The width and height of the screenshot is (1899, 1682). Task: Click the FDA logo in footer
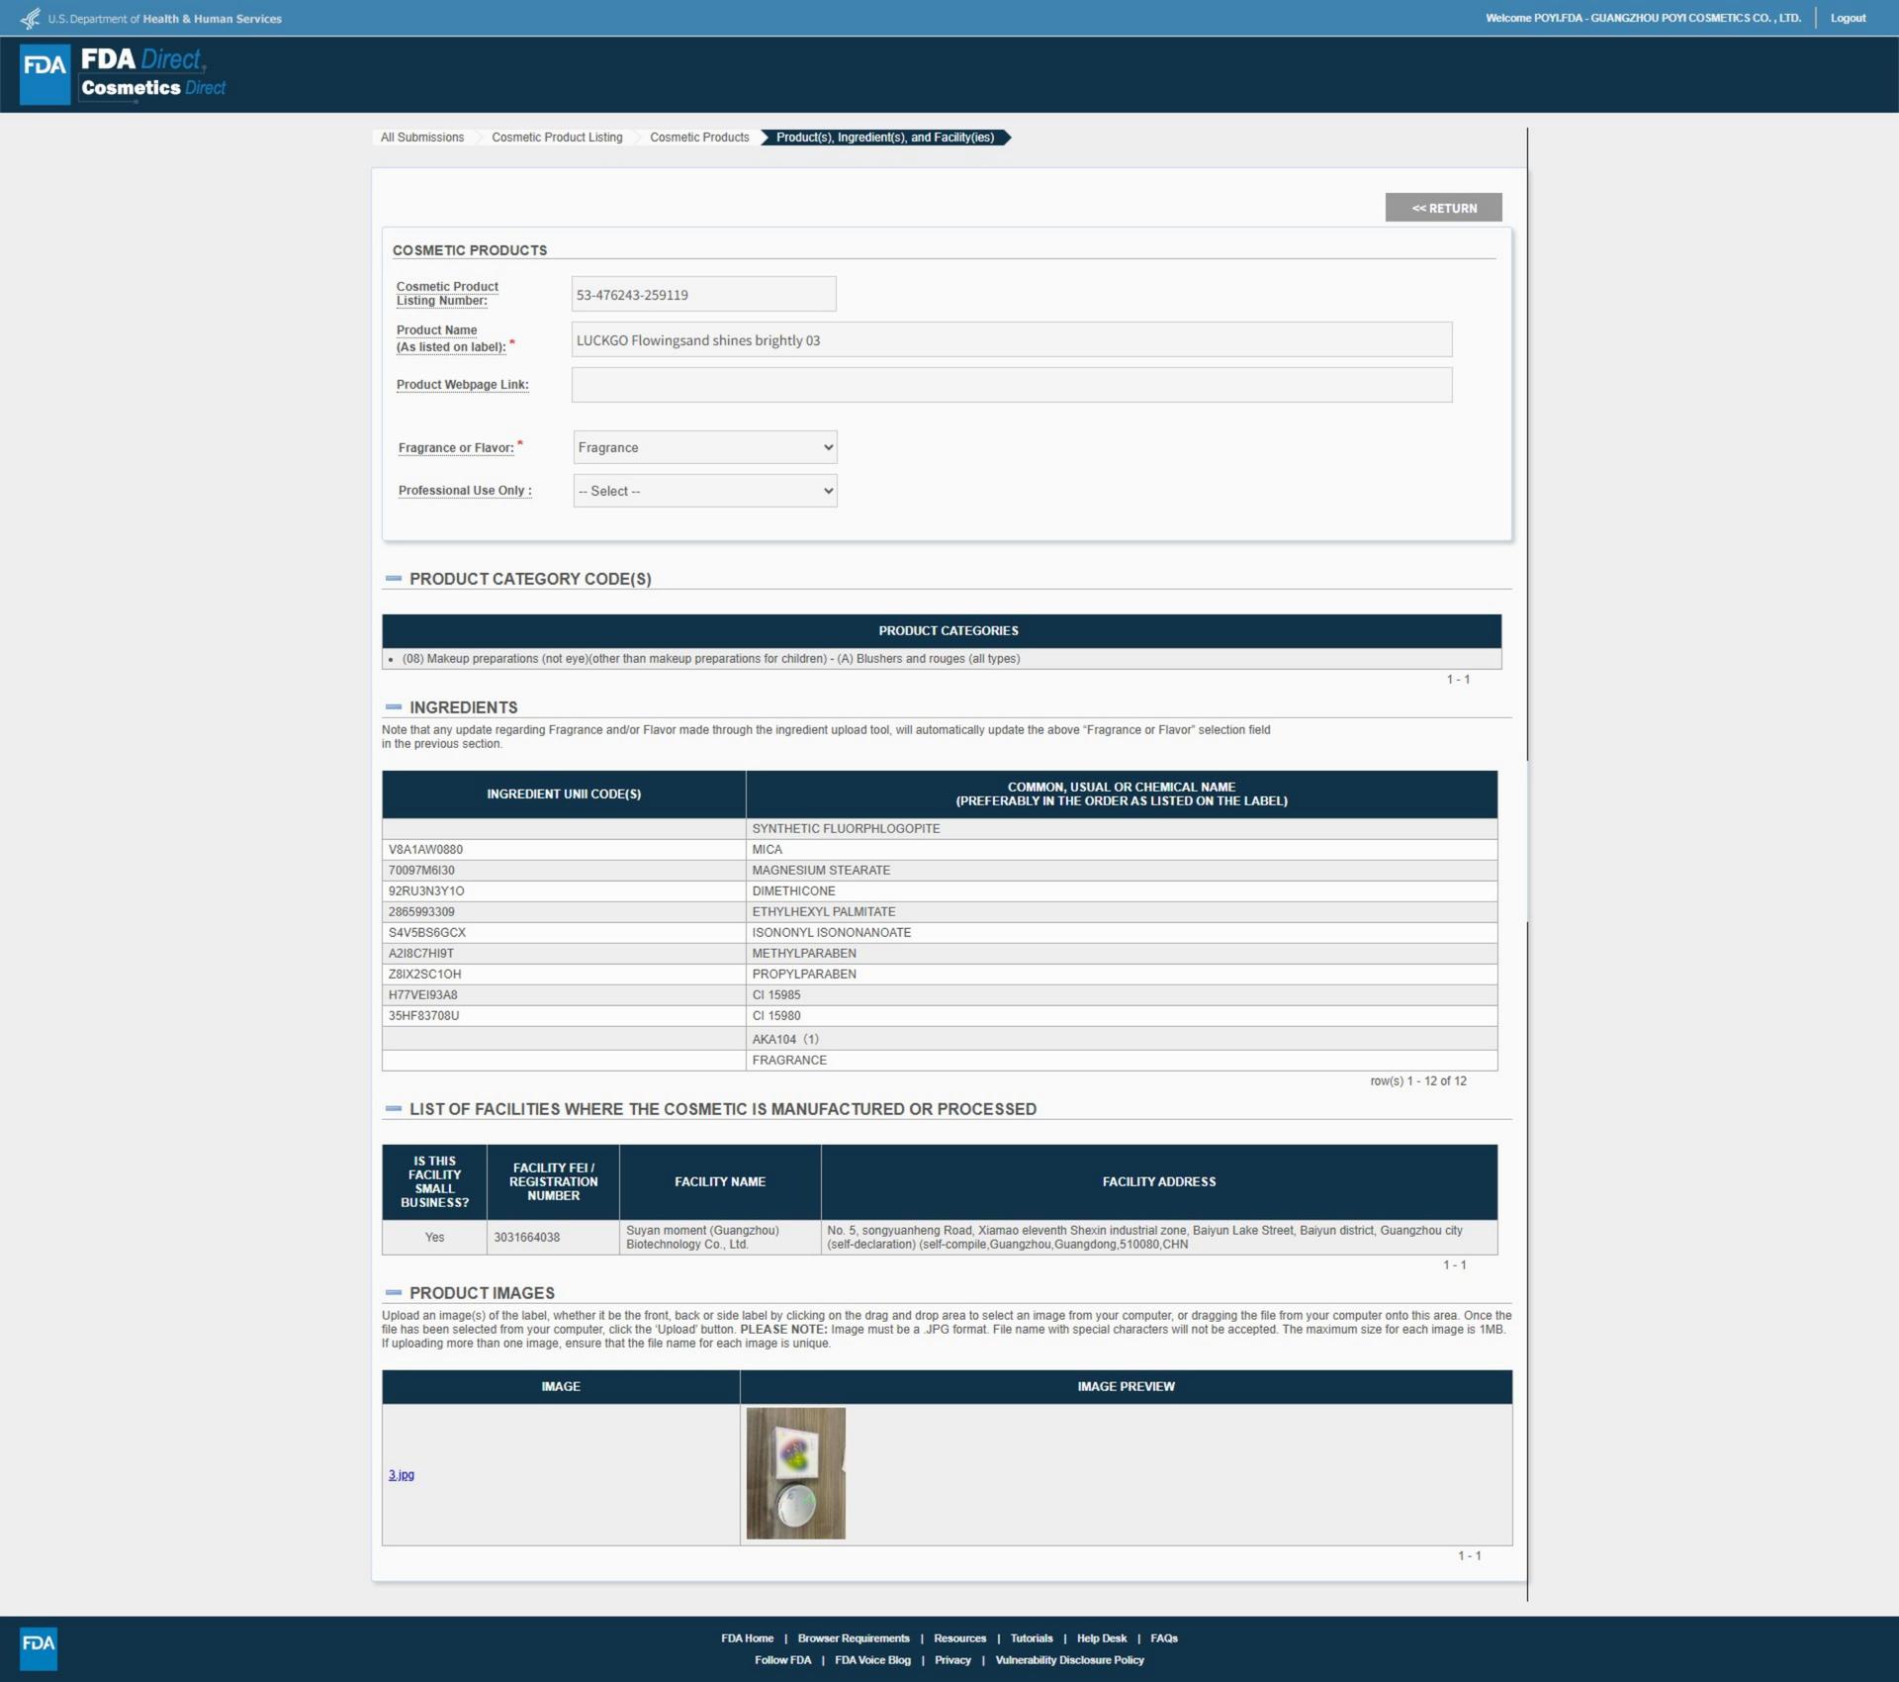coord(39,1647)
